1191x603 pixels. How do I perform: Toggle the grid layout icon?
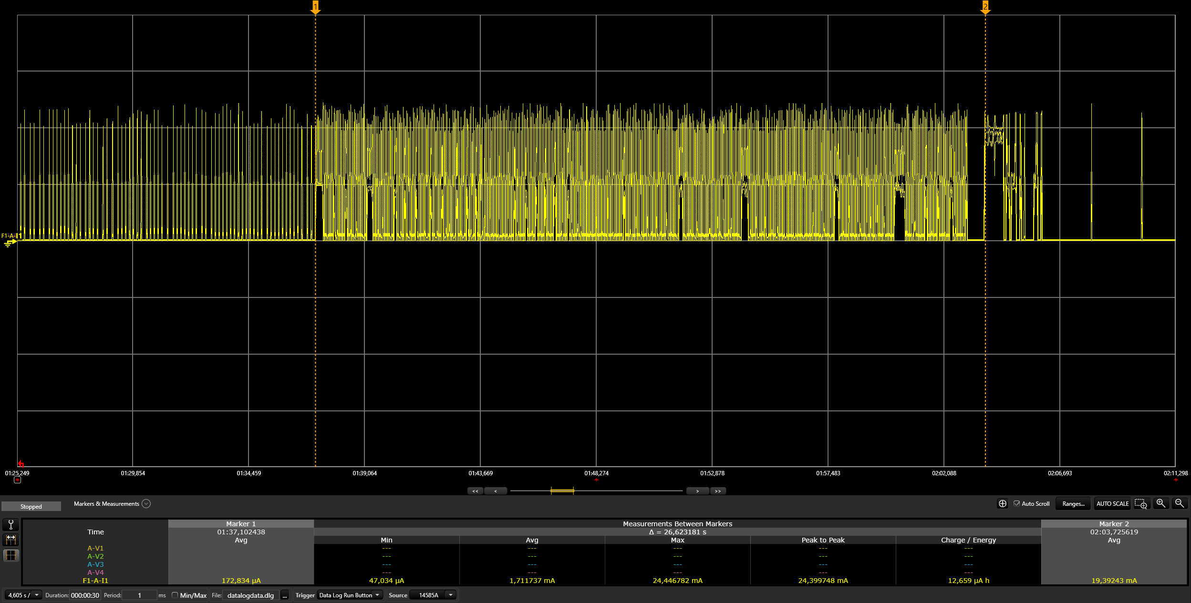click(x=10, y=555)
